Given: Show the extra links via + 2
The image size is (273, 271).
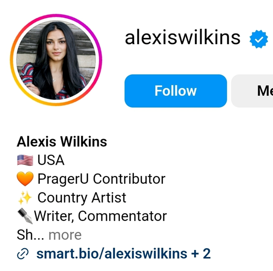Looking at the screenshot, I should point(201,254).
